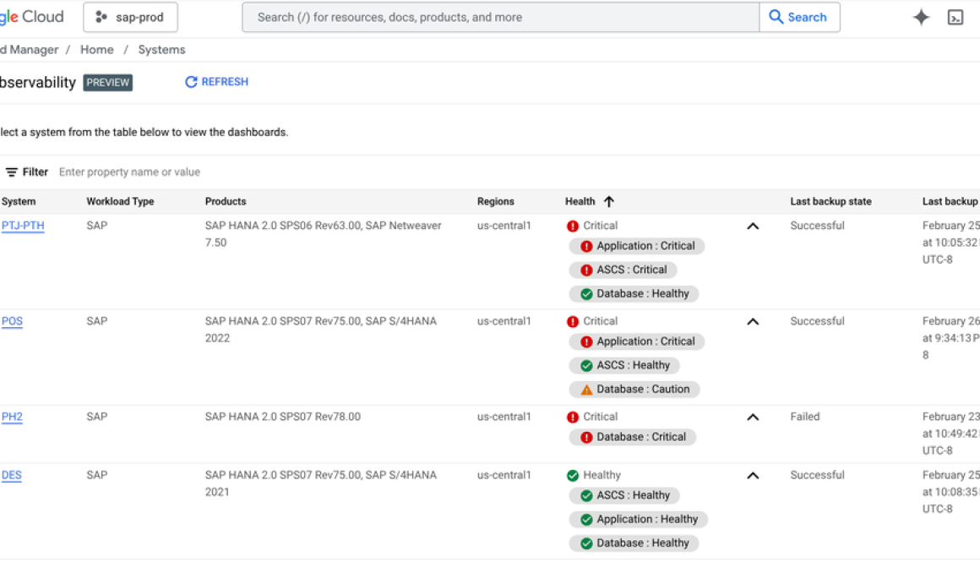Collapse the health details for POS
The image size is (980, 562).
pos(752,321)
